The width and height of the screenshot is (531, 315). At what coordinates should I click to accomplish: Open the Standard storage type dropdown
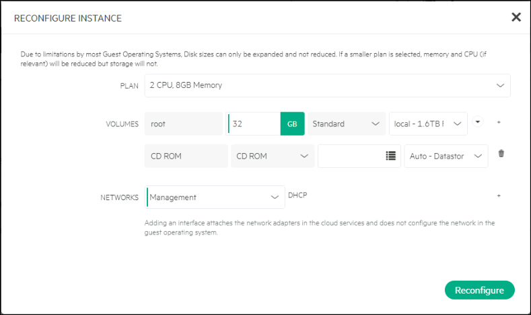click(347, 124)
